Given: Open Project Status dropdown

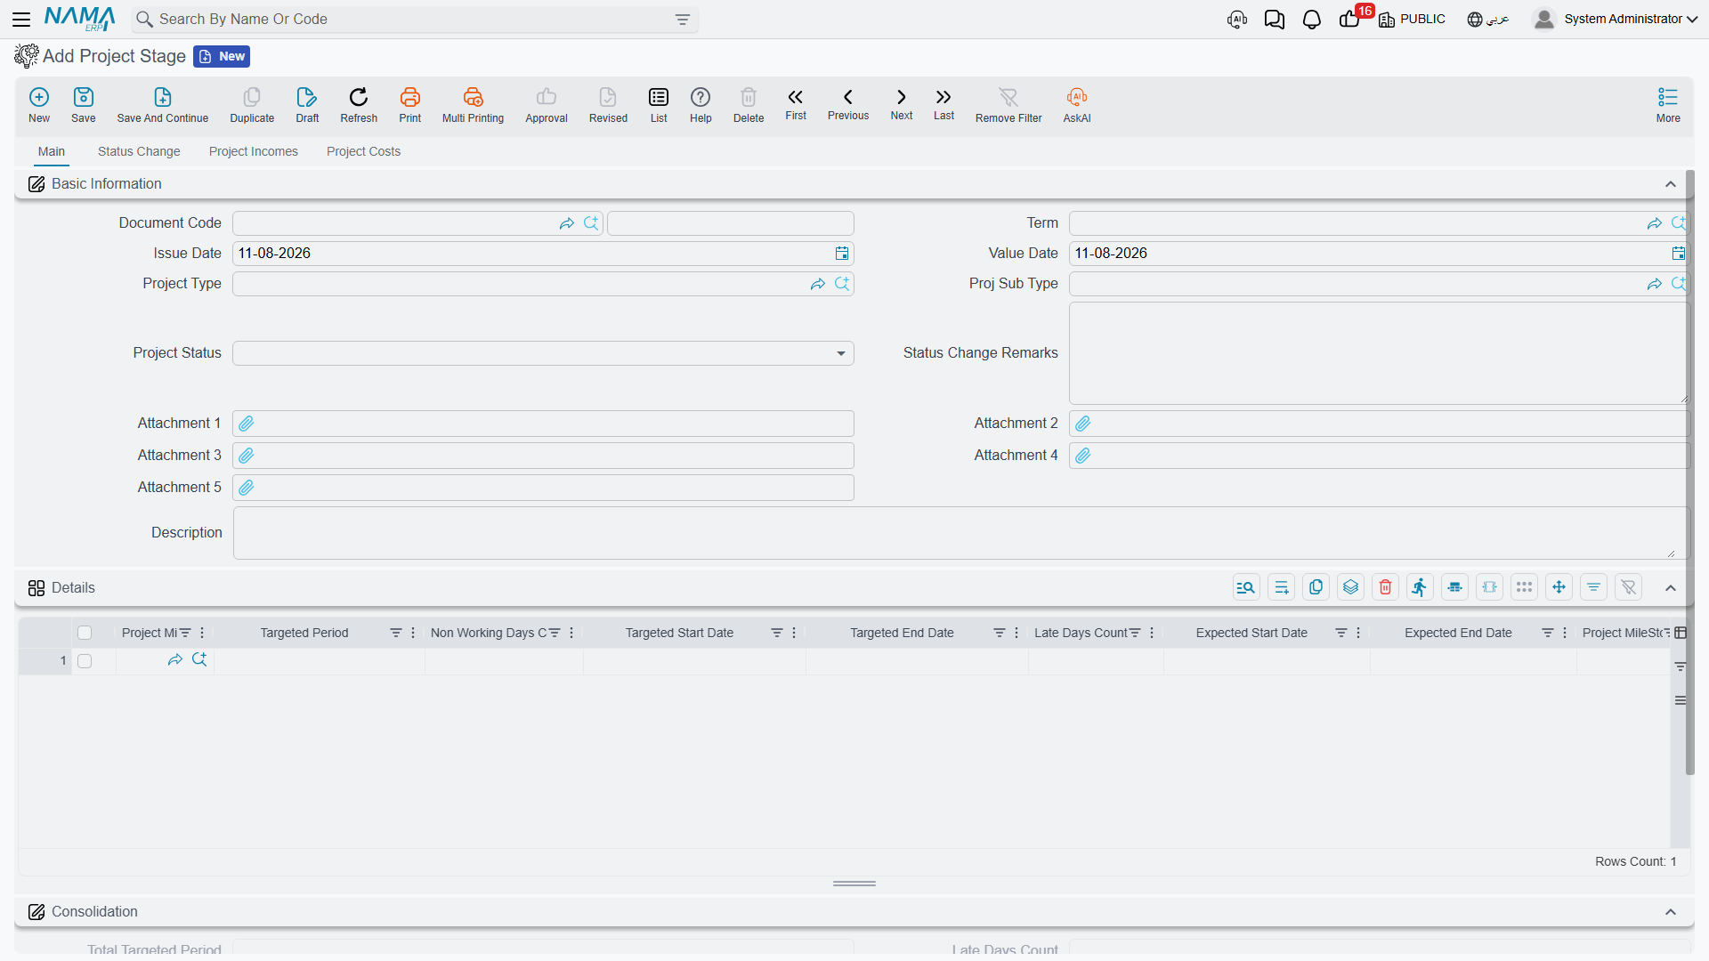Looking at the screenshot, I should (x=840, y=353).
